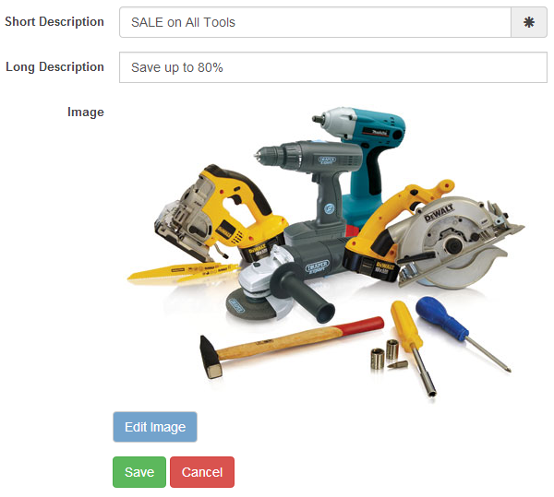The height and width of the screenshot is (497, 554).
Task: Click the brass sockets near the screwdrivers
Action: point(384,354)
